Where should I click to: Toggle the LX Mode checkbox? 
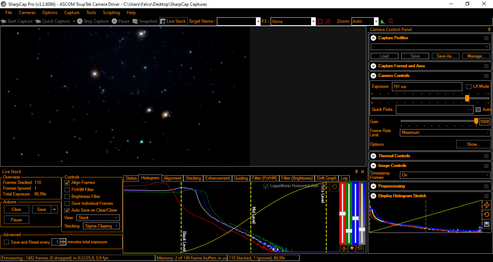pos(469,86)
